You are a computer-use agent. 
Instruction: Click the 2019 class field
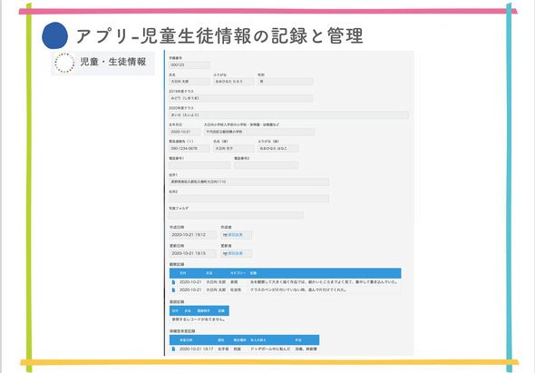pos(241,98)
